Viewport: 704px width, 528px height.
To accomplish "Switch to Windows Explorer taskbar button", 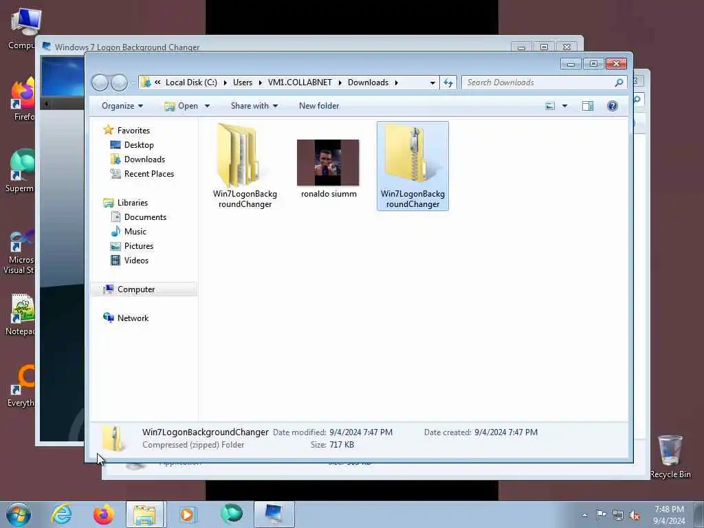I will tap(146, 514).
